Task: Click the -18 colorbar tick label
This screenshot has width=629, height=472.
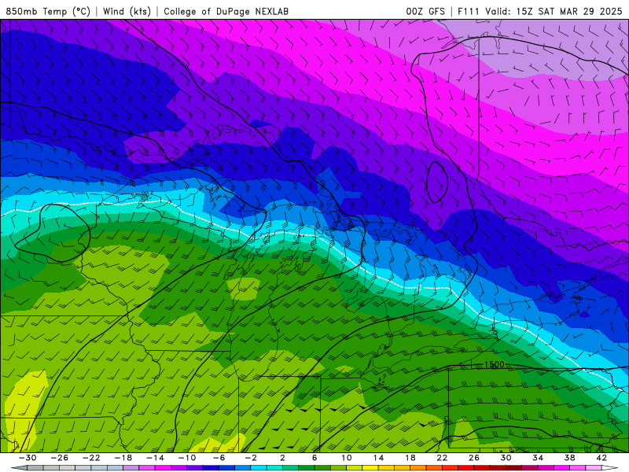Action: 123,458
